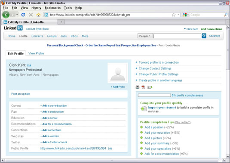Open the View menu
The image size is (230, 163).
(24, 8)
